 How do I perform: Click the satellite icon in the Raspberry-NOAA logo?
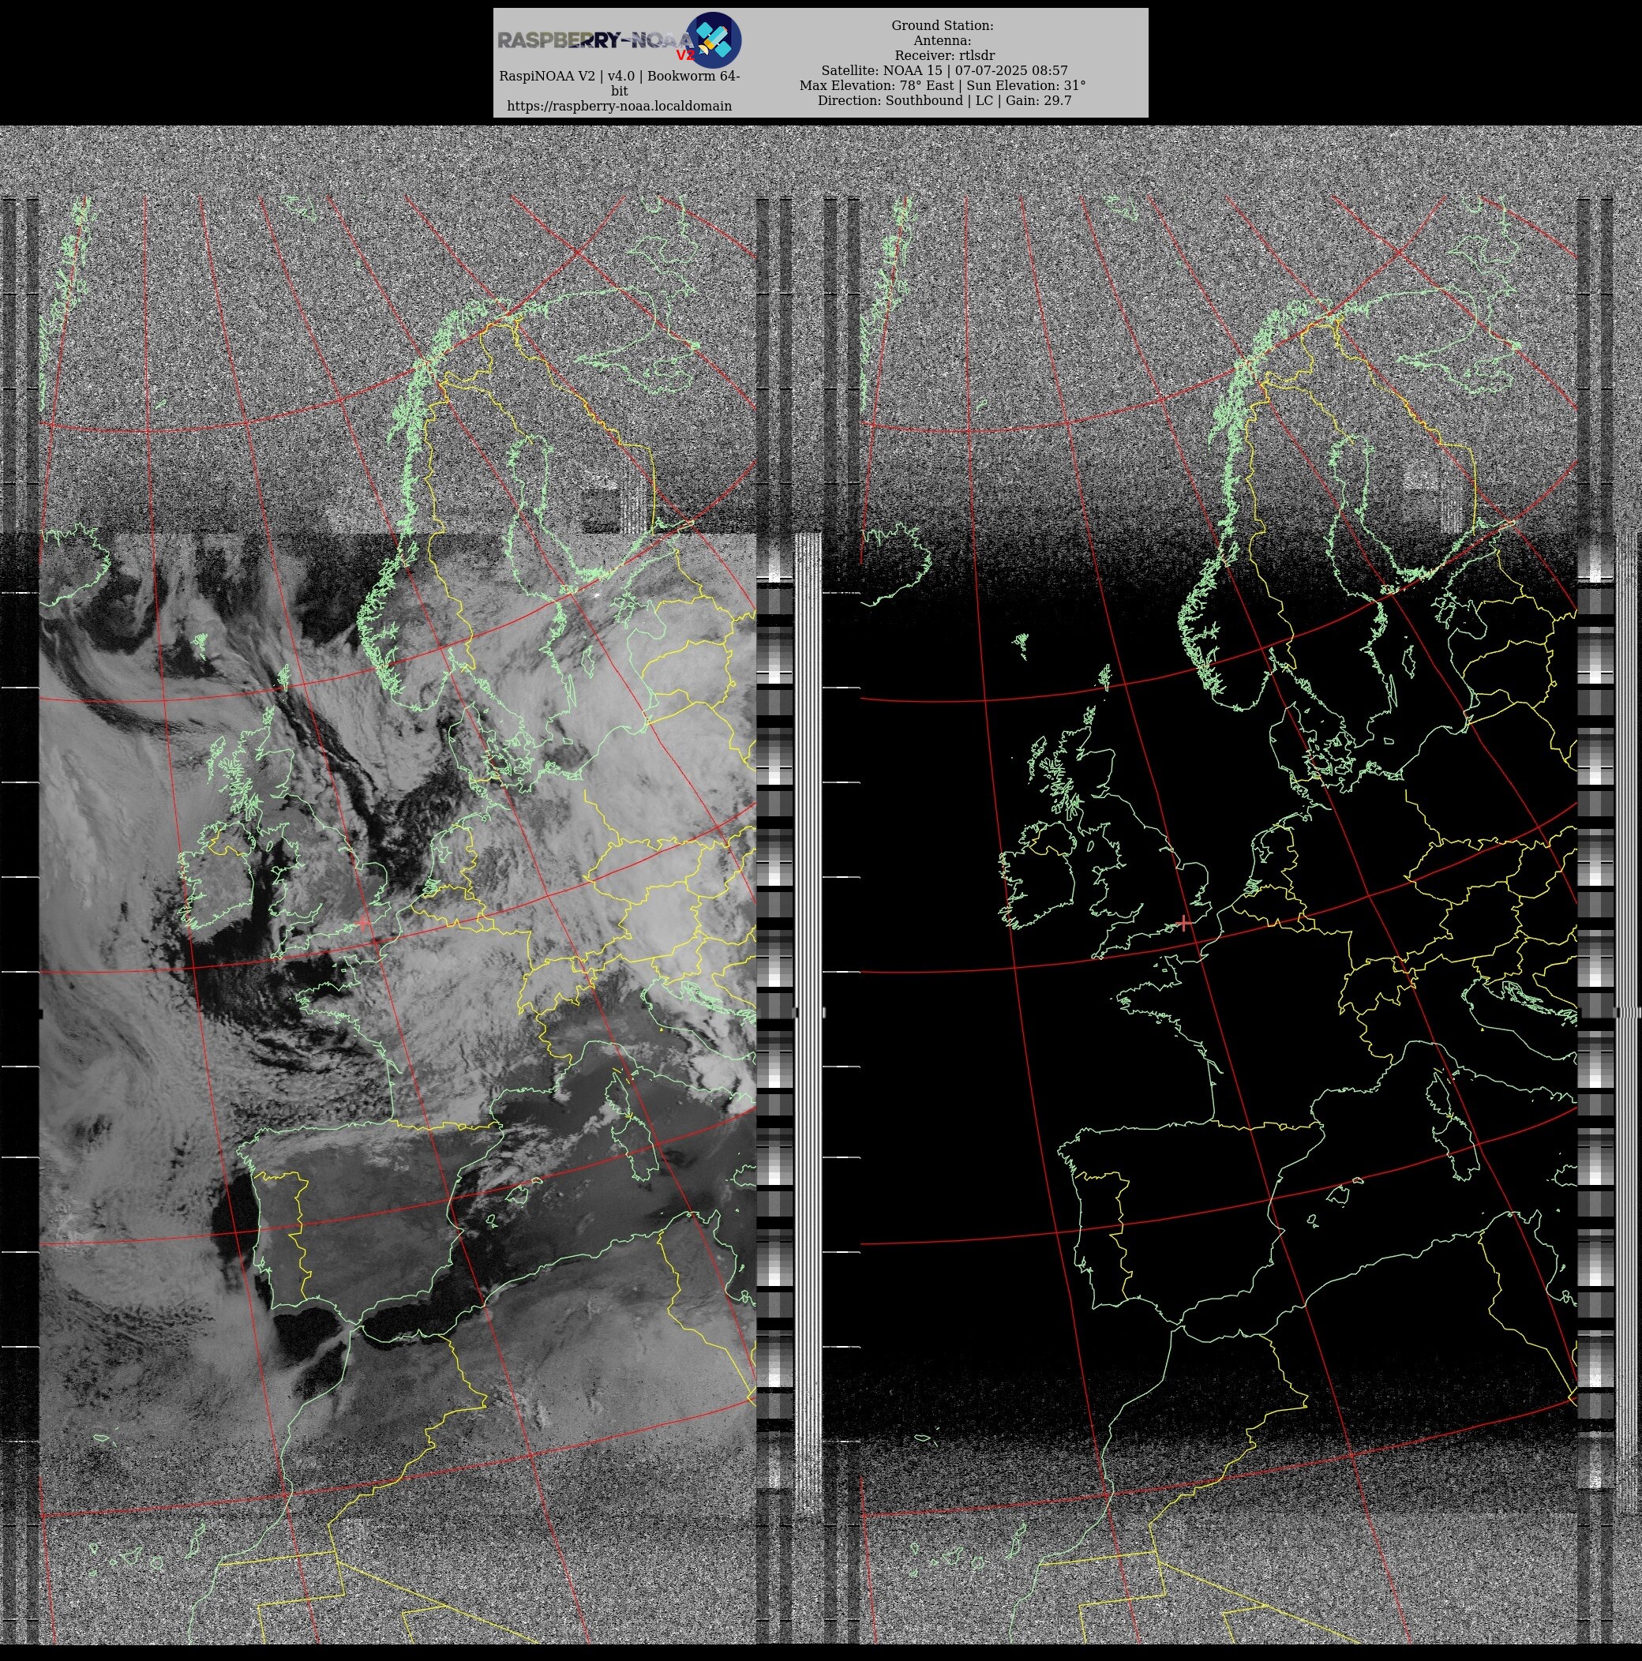[714, 39]
